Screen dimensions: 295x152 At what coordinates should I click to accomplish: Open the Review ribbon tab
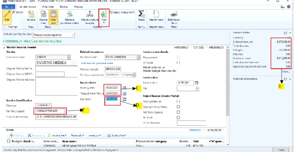click(x=64, y=7)
